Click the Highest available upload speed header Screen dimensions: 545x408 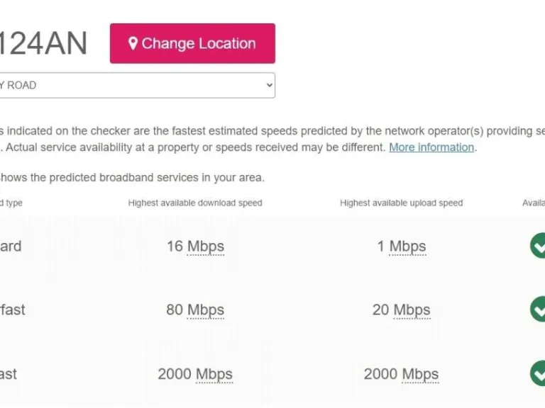(401, 203)
